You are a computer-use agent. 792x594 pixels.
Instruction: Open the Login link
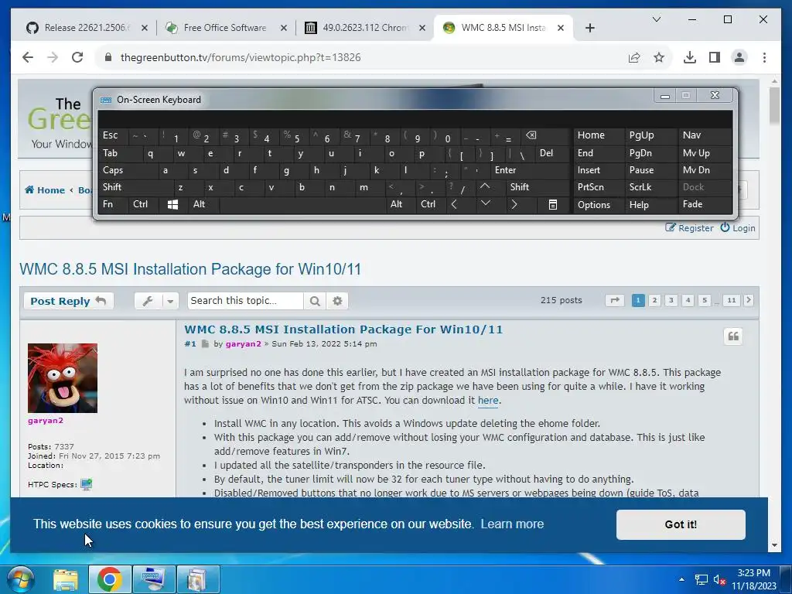click(x=737, y=228)
